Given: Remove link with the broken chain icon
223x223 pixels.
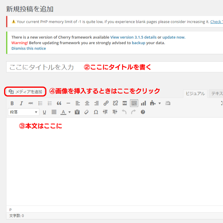Looking at the screenshot, I should (x=115, y=103).
